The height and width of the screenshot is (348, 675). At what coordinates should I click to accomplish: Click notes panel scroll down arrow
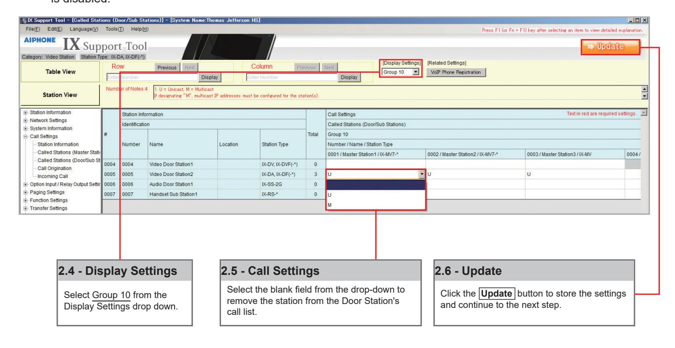click(x=643, y=95)
